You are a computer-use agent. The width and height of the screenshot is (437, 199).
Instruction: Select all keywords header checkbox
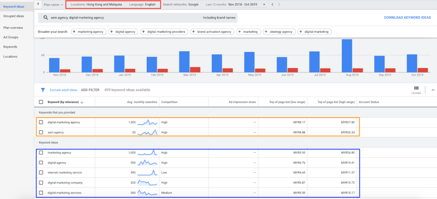point(41,102)
